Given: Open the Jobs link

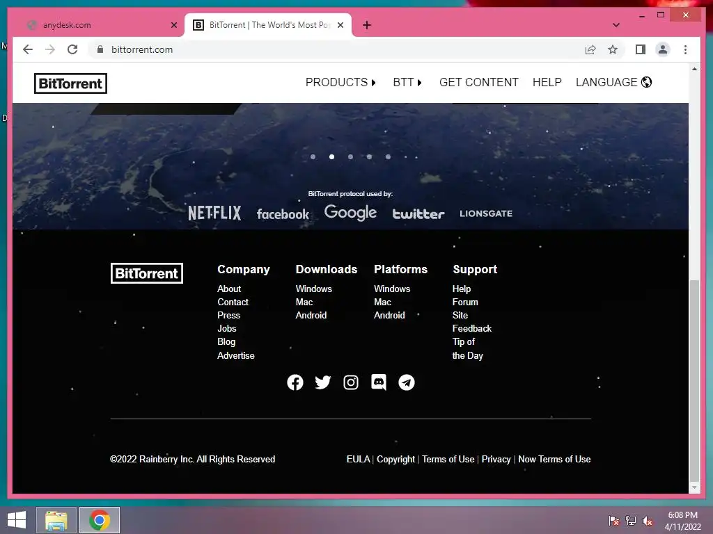Looking at the screenshot, I should tap(226, 328).
